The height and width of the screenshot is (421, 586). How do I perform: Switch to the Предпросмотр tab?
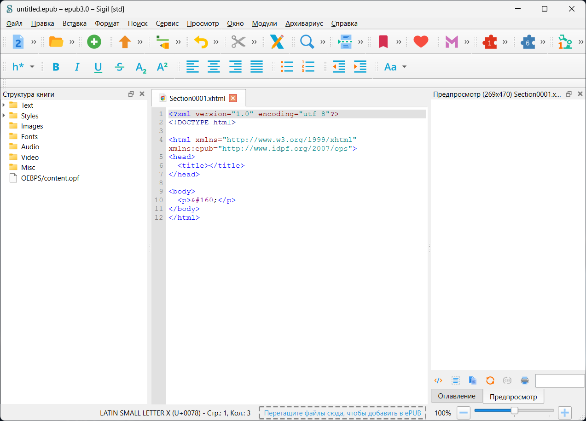coord(513,397)
